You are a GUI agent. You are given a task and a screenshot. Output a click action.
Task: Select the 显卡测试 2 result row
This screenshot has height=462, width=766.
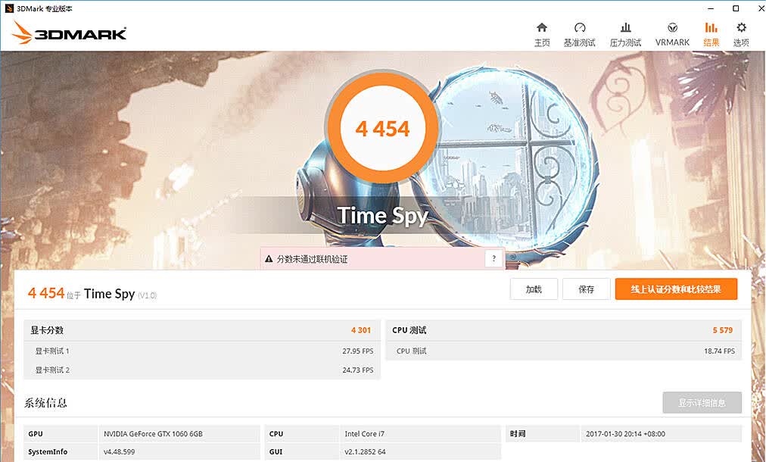(x=202, y=370)
